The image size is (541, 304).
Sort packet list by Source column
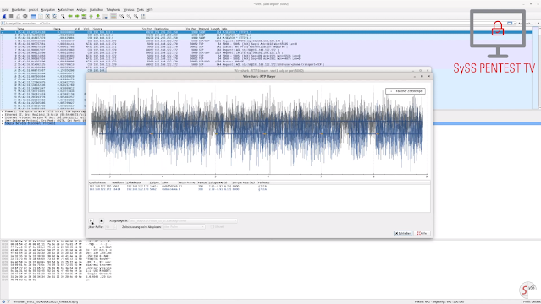97,29
